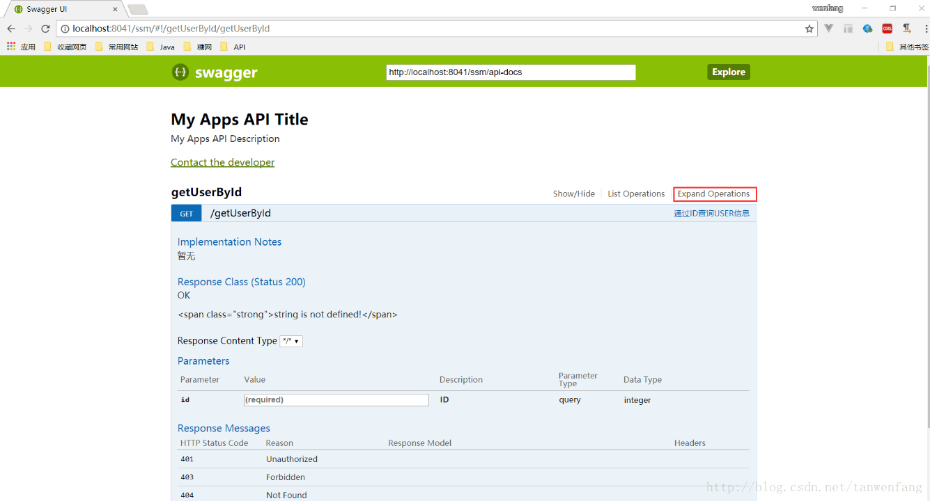Click the /getUserById path link
This screenshot has height=501, width=930.
tap(240, 213)
